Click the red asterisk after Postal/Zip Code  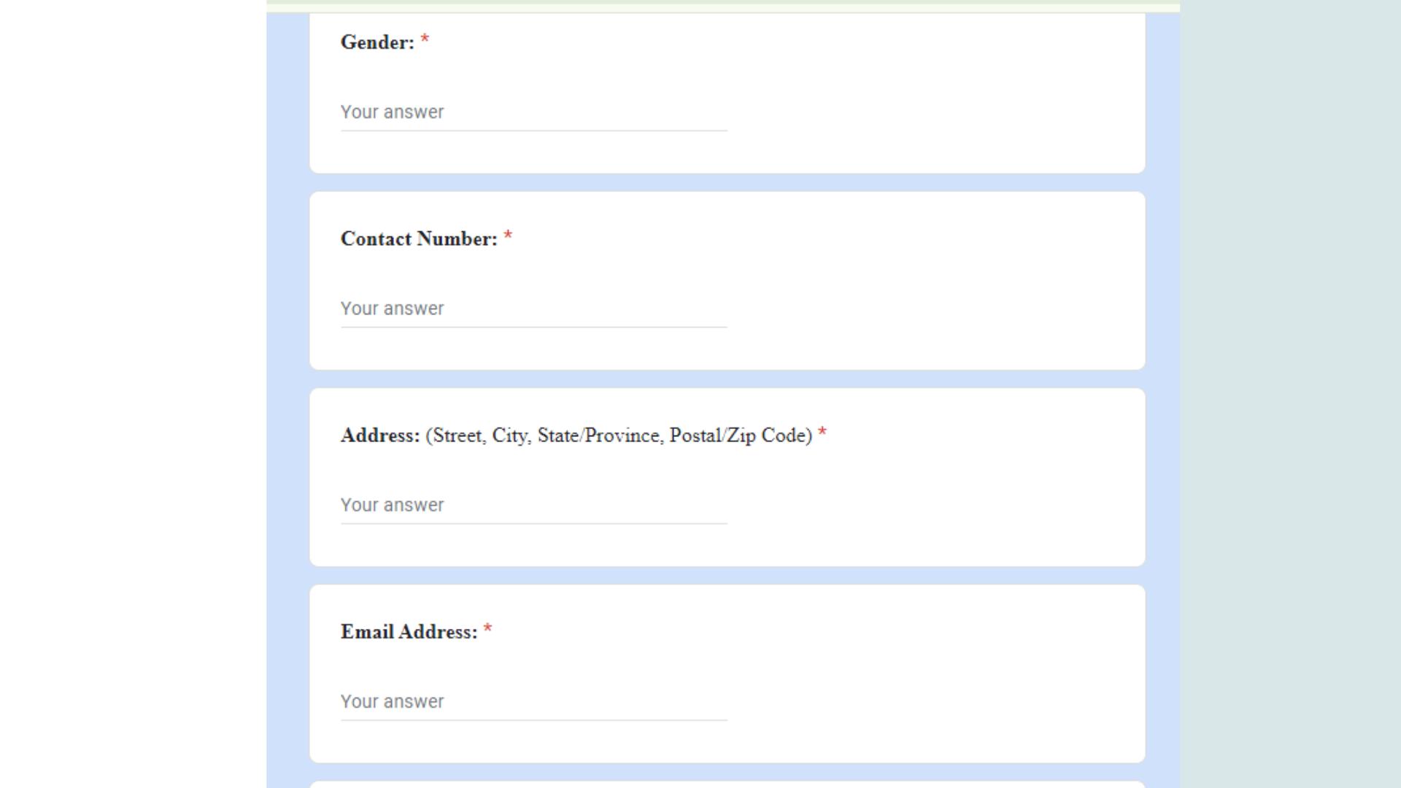click(x=822, y=433)
